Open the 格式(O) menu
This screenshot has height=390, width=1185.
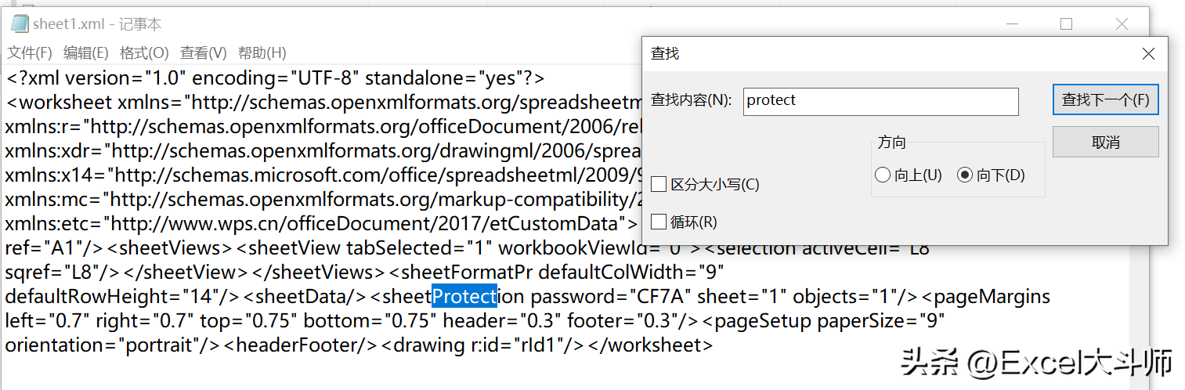pos(144,53)
